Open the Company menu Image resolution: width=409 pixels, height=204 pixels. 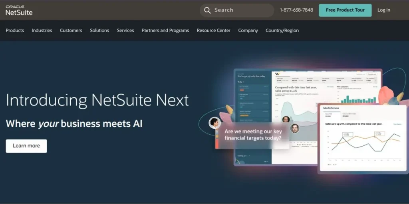[x=248, y=30]
